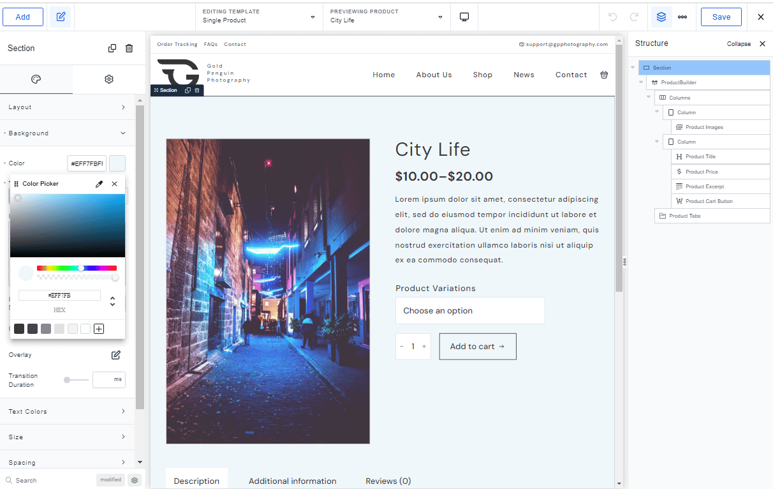Collapse the ProductBuilder tree node arrow

(641, 82)
